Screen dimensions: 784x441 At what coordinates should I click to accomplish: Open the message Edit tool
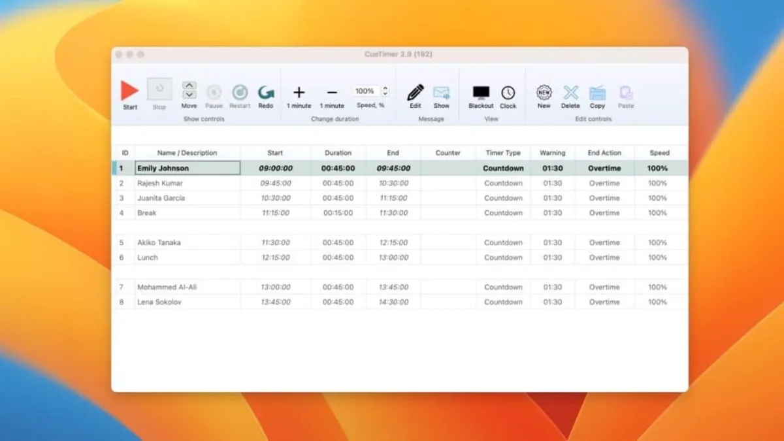(x=415, y=93)
